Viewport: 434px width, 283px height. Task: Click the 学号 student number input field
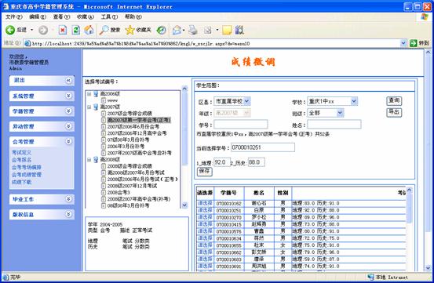click(240, 124)
